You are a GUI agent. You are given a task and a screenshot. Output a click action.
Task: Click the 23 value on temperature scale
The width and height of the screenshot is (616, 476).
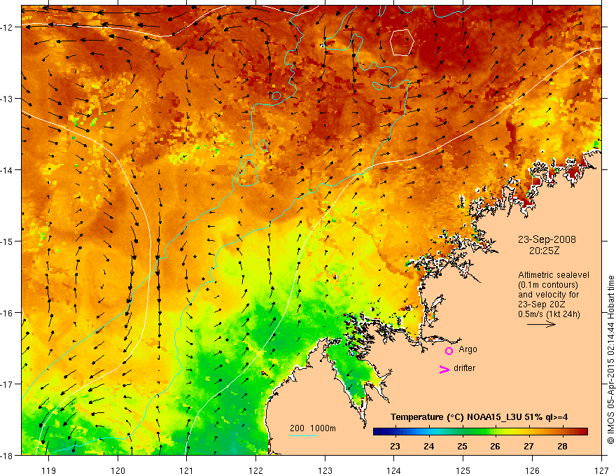coord(395,446)
